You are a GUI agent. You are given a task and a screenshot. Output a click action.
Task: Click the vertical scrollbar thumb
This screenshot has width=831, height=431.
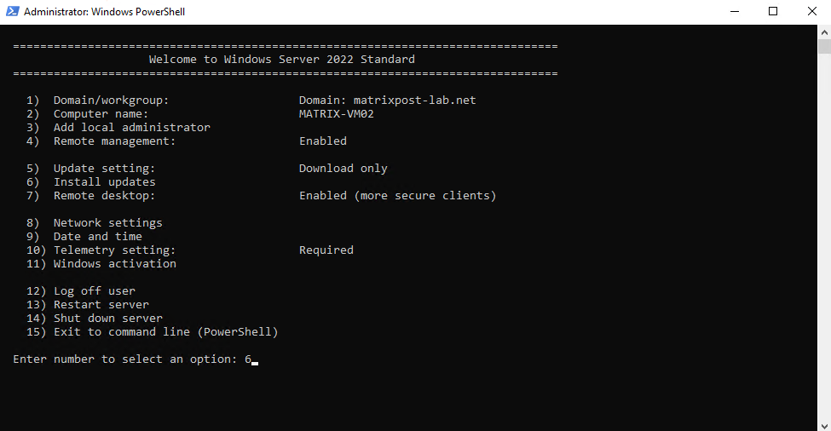click(x=824, y=47)
